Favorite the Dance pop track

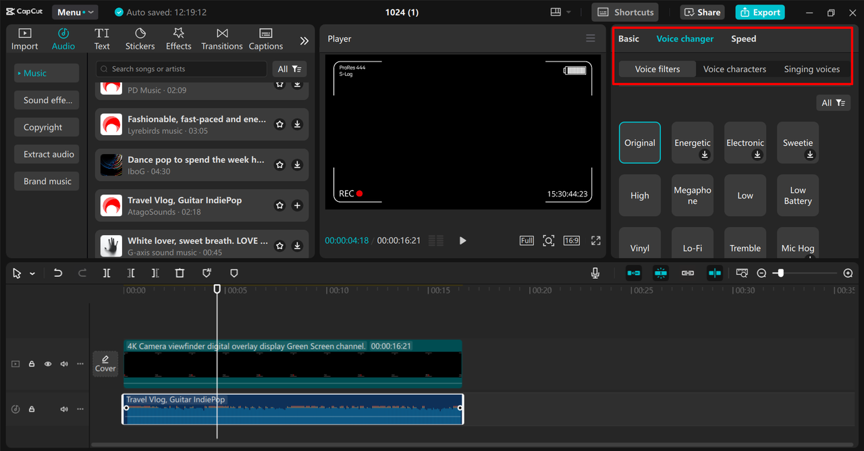click(279, 165)
